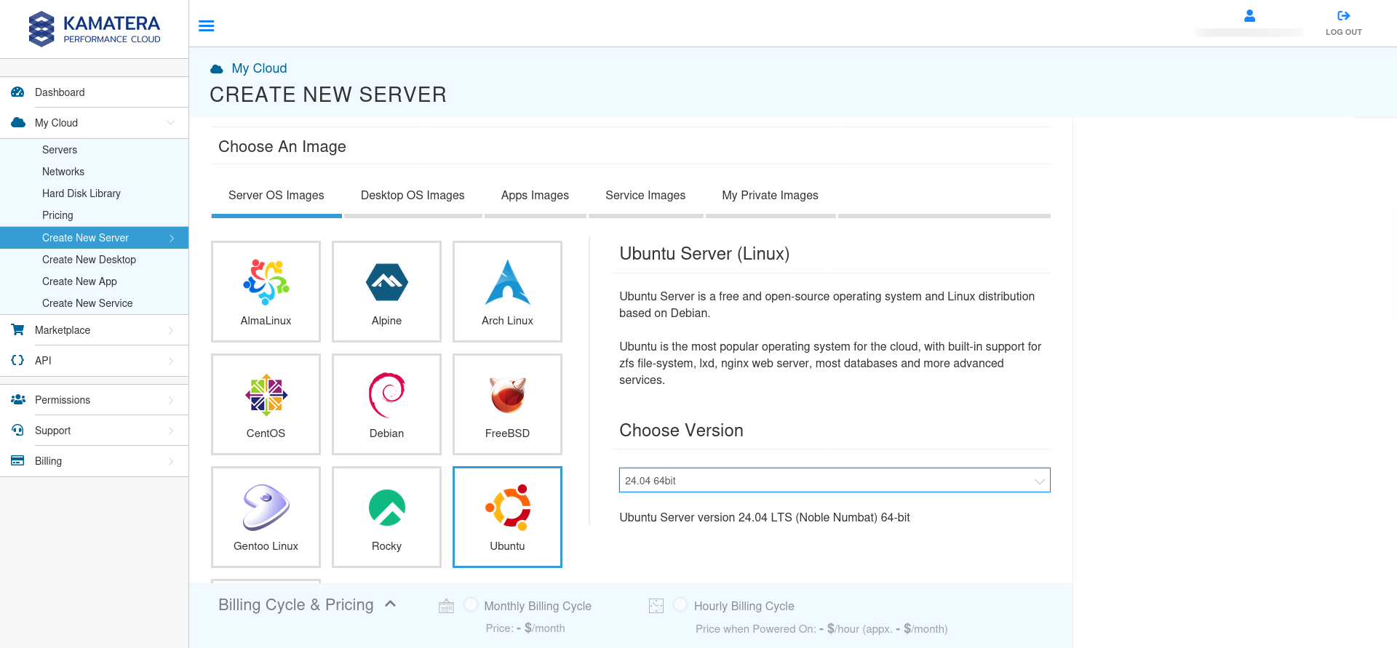1397x648 pixels.
Task: Expand the Support menu chevron
Action: pyautogui.click(x=171, y=431)
